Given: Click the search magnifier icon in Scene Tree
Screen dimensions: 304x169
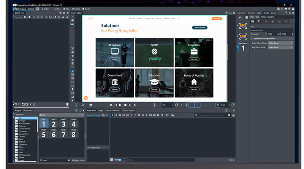Looking at the screenshot, I should (x=67, y=17).
